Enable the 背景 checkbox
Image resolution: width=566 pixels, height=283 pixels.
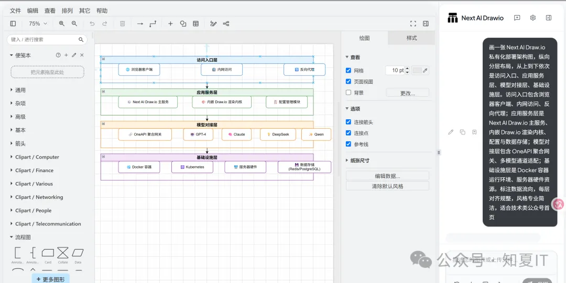(x=349, y=93)
